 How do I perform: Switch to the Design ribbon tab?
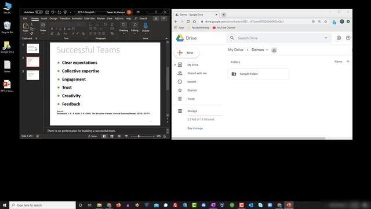[53, 19]
